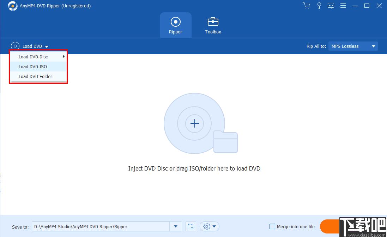
Task: Click the folder icon beside disc graphic
Action: (225, 142)
